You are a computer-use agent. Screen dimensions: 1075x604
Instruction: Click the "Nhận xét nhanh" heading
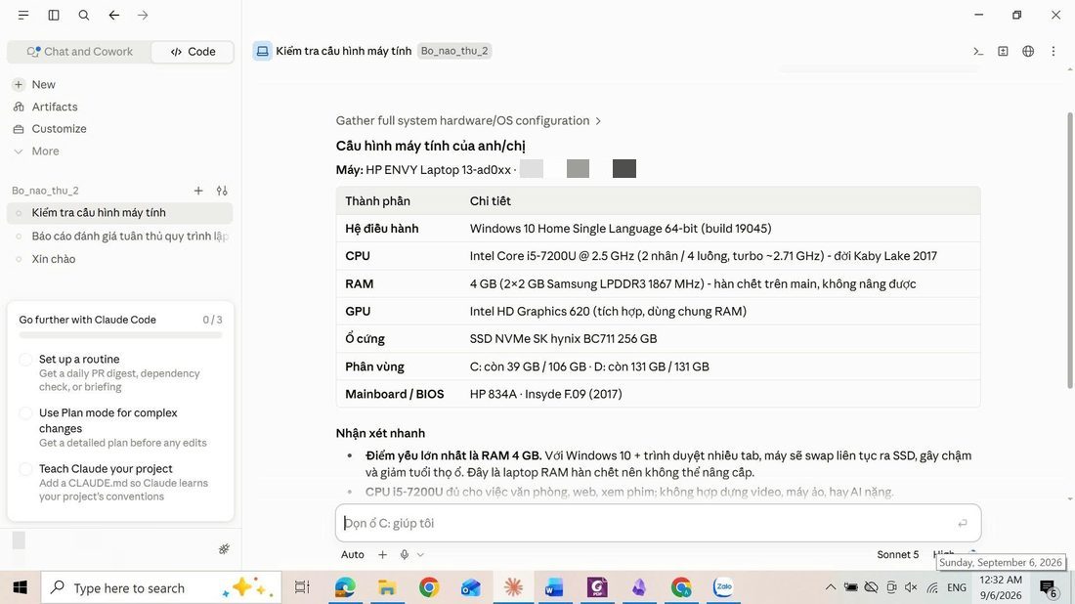(380, 433)
